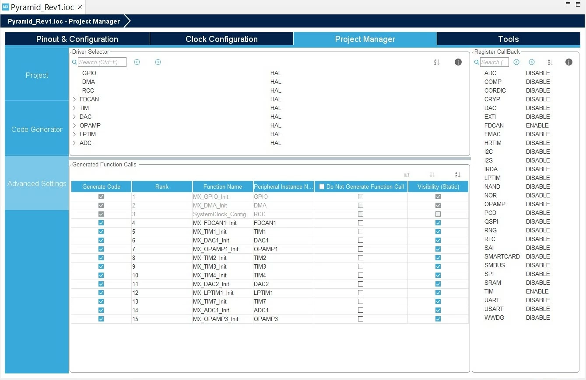This screenshot has height=380, width=586.
Task: Go to next Driver Selector search result
Action: tap(158, 62)
